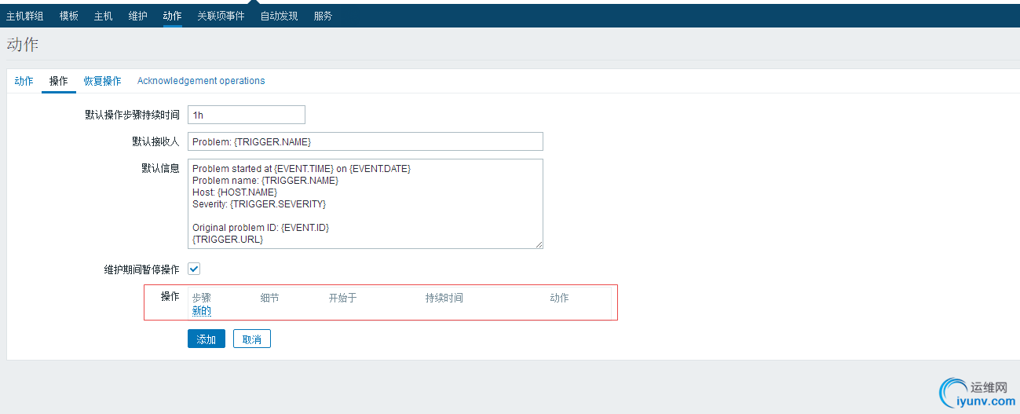Screen dimensions: 1020x414
Task: Click the textarea resize handle corner
Action: (539, 245)
